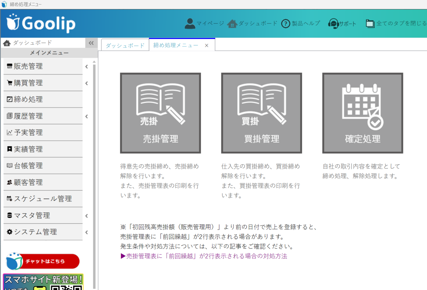Click the sidebar vertical scrollbar
Image resolution: width=427 pixels, height=290 pixels.
point(94,176)
